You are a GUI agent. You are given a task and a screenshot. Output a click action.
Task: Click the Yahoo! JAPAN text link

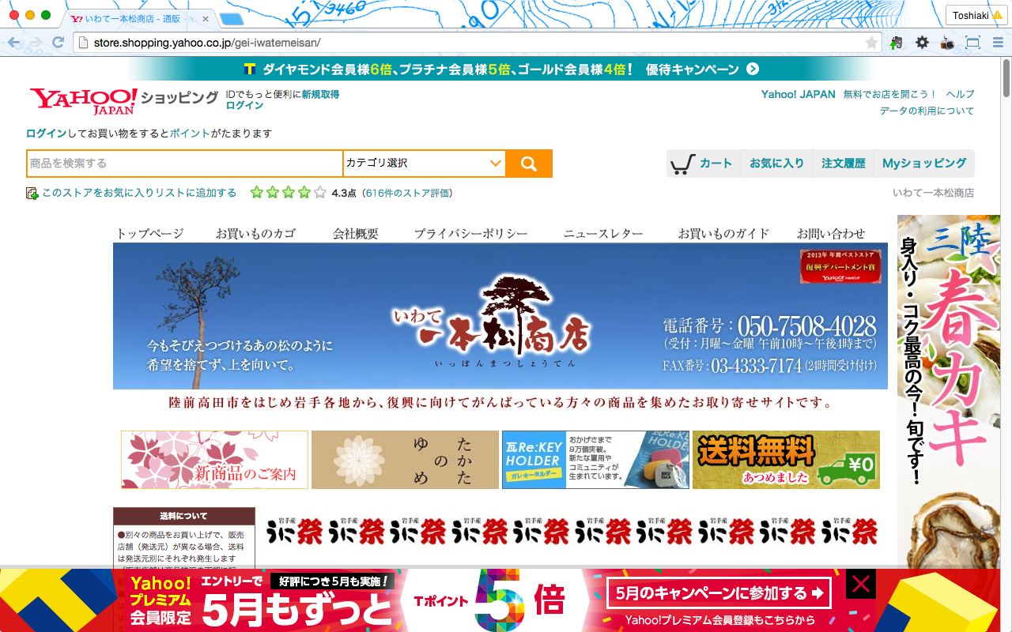[x=799, y=94]
